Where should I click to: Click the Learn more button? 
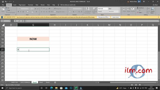tap(115, 17)
